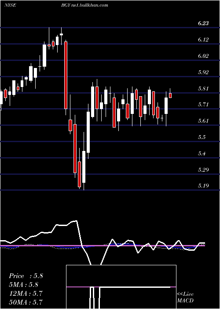Screen dimensions: 220x309
Task: Click the 5.19 price axis label
Action: tap(203, 186)
